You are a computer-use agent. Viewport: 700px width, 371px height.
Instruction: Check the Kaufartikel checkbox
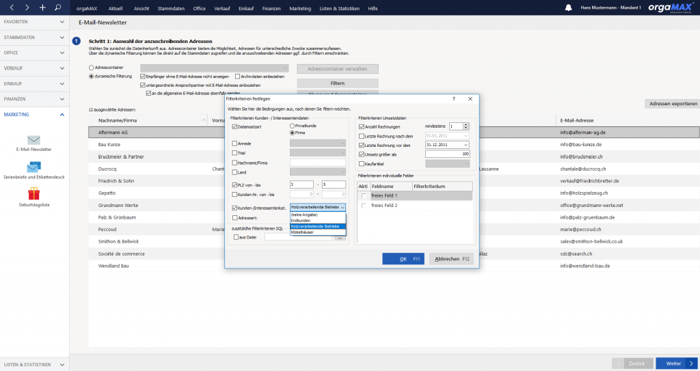(x=362, y=164)
